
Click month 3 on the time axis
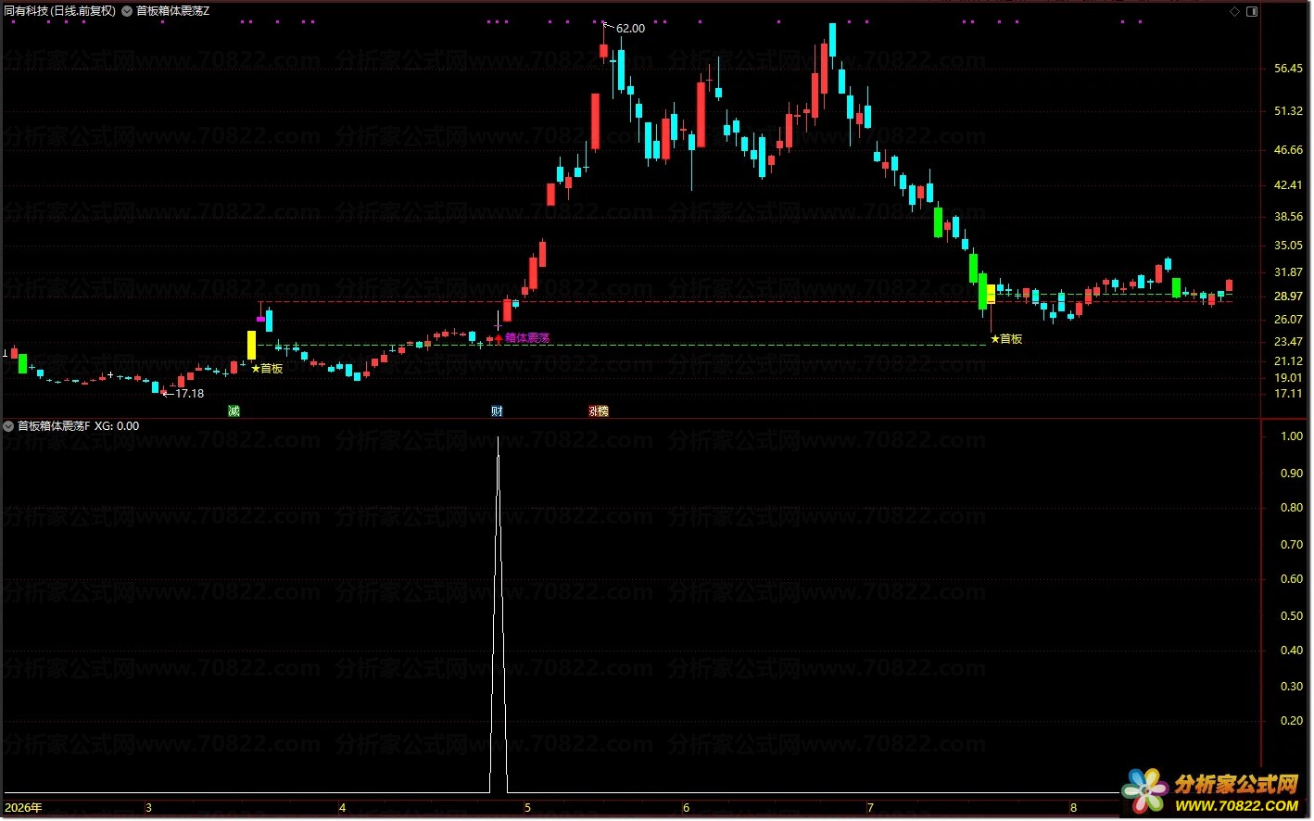[148, 808]
